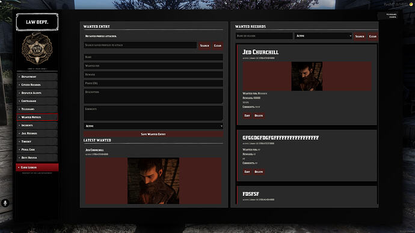Click Edit on the GFGGDGFDGF record

point(247,172)
